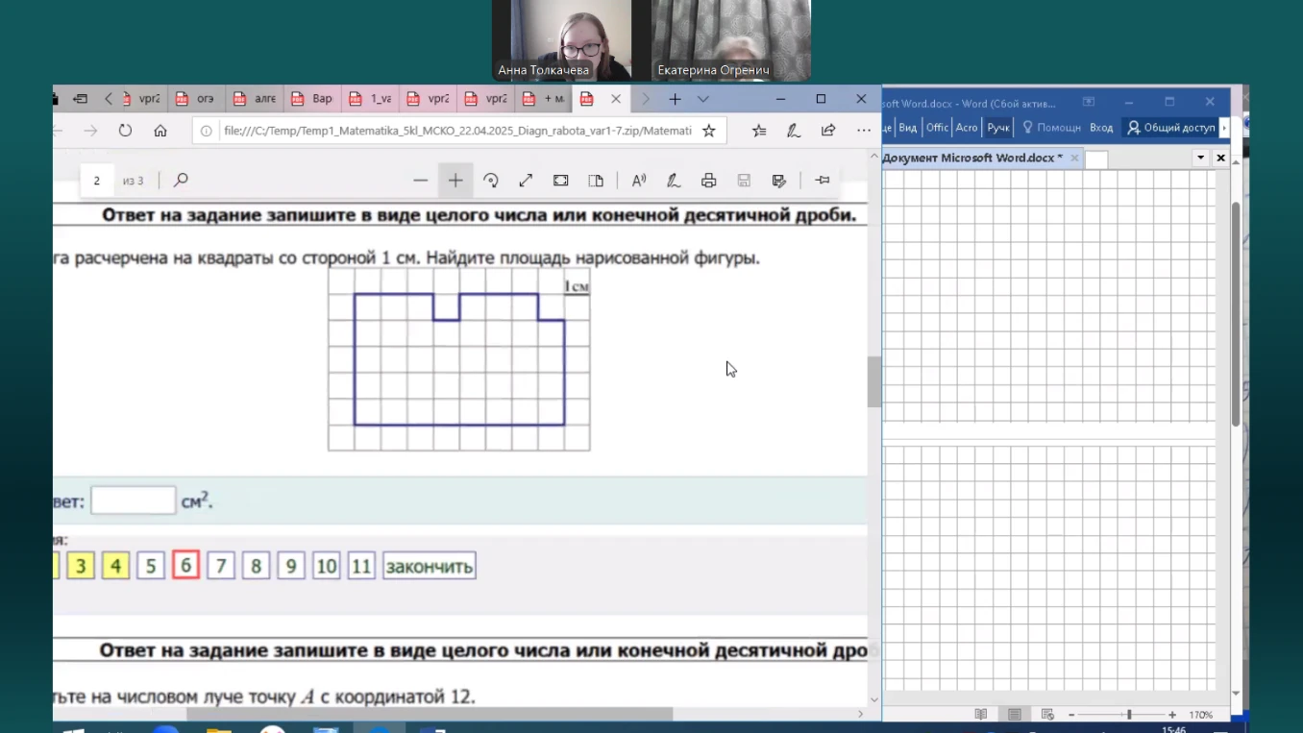Toggle Word ribbon display options icon
This screenshot has width=1303, height=733.
[x=1089, y=102]
